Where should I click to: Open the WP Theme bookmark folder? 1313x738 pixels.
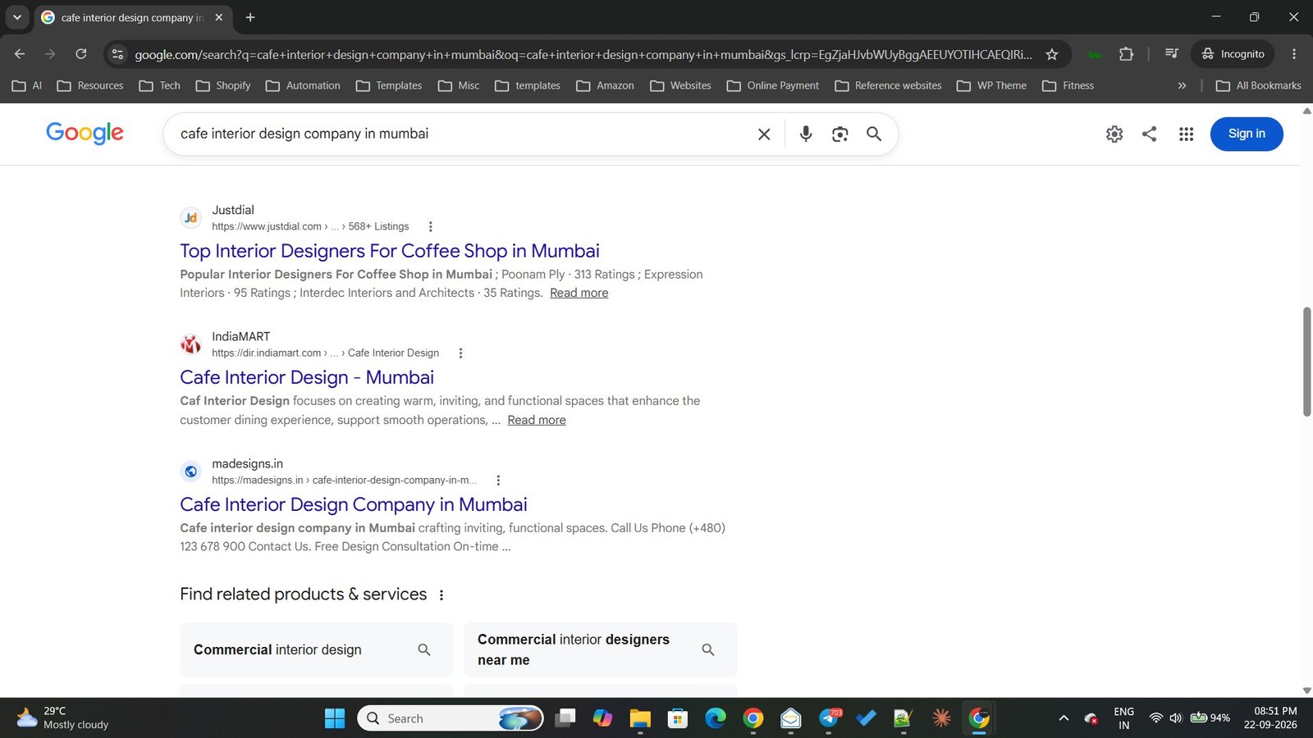point(991,85)
